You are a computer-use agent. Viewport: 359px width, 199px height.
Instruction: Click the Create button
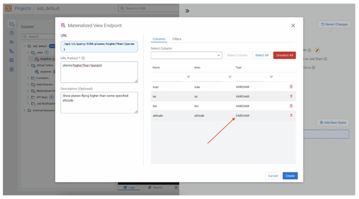[x=290, y=176]
